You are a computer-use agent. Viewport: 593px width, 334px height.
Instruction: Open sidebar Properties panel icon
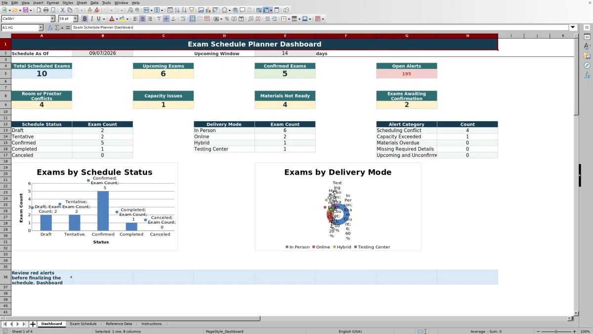click(x=587, y=37)
